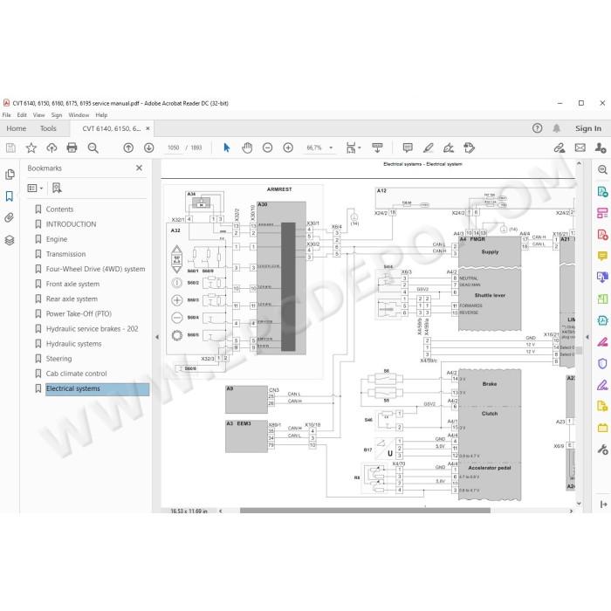Open the Rear axle system bookmark

72,299
